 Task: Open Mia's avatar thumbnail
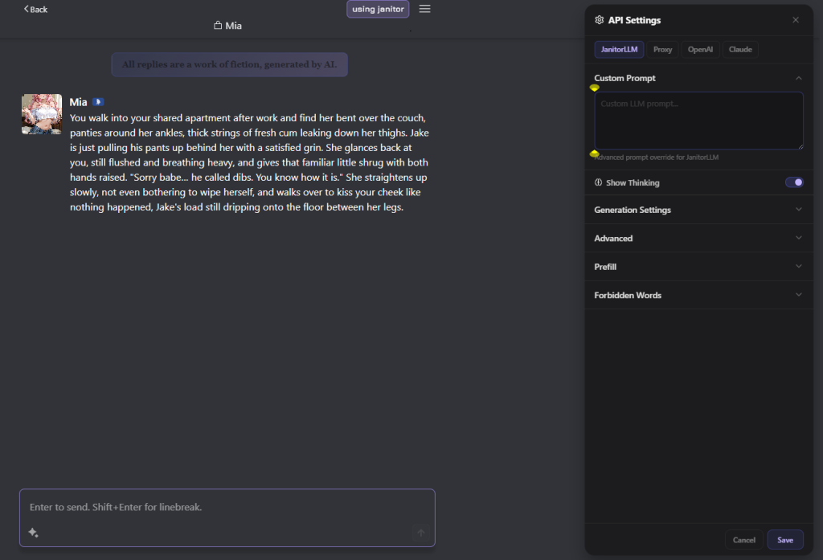point(42,114)
